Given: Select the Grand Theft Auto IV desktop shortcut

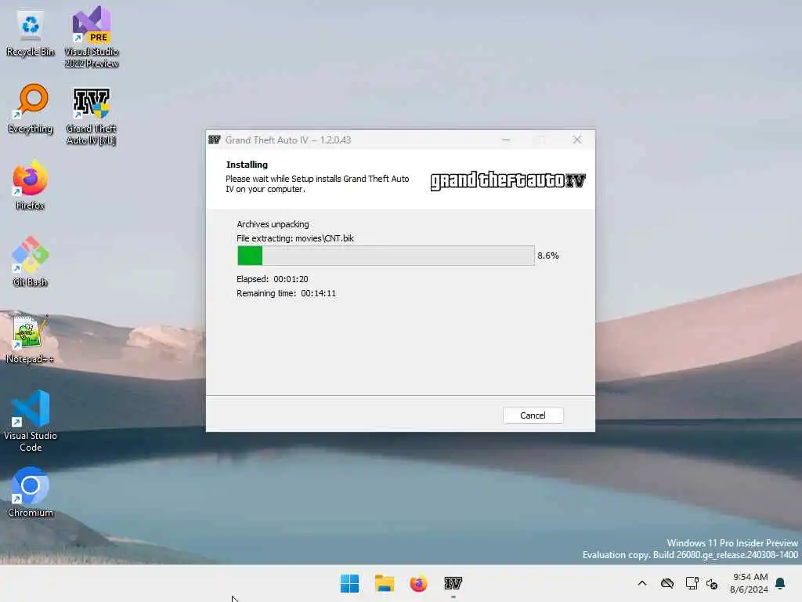Looking at the screenshot, I should point(91,116).
